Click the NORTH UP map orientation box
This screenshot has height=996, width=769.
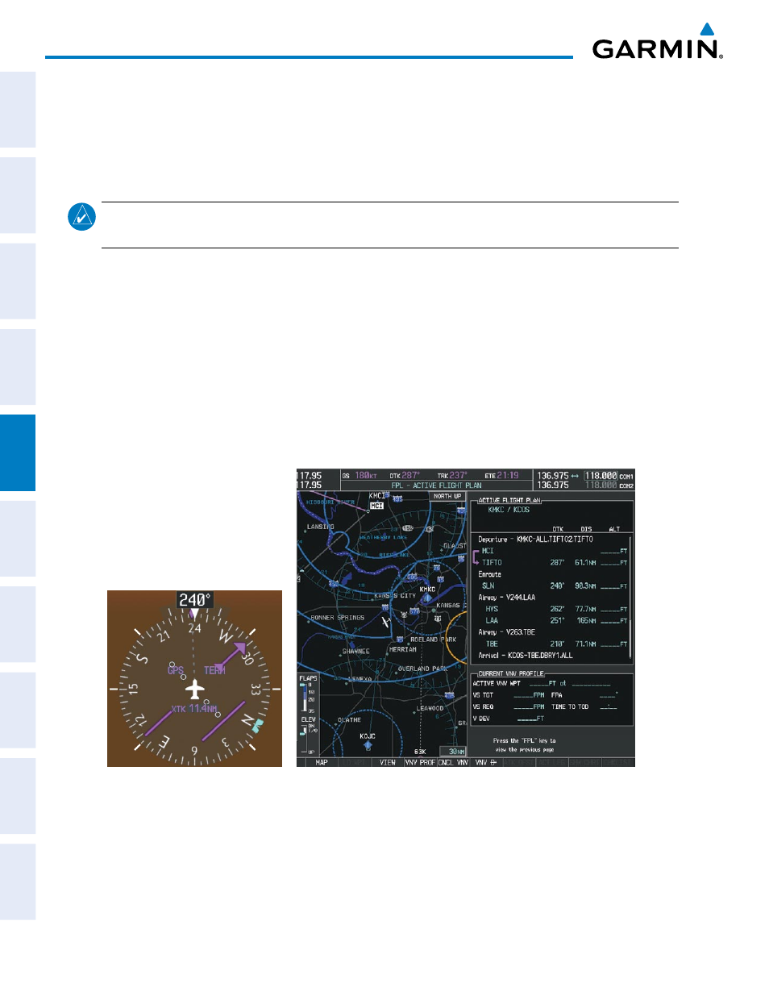click(447, 496)
